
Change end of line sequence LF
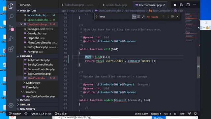(175, 114)
